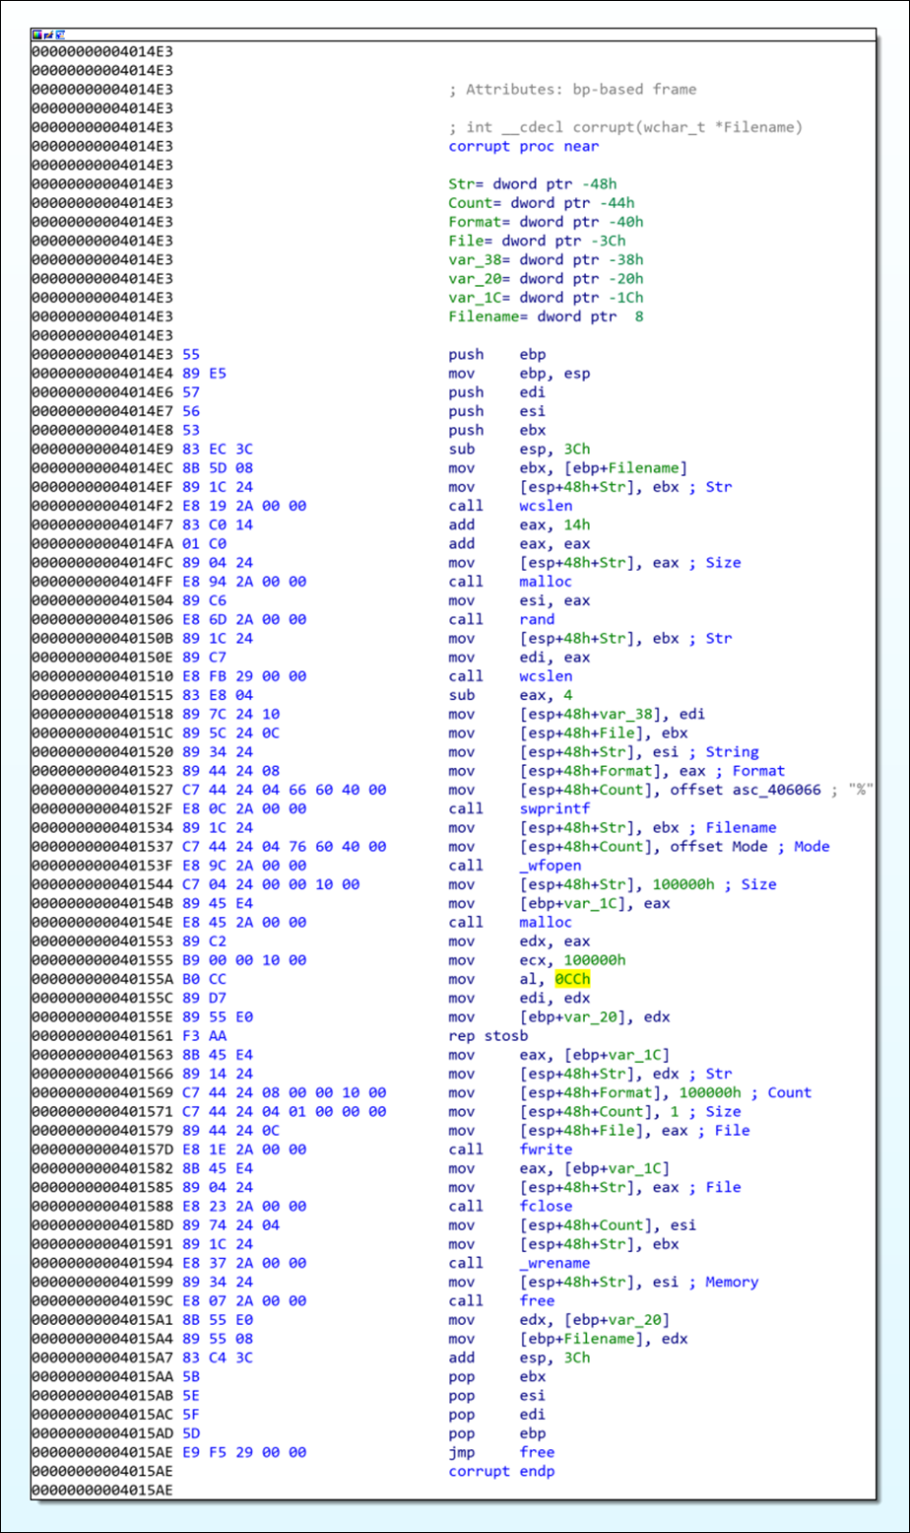Screen dimensions: 910x1533
Task: Select 'var_1C= dword ptr -1Ch' line
Action: click(x=548, y=298)
